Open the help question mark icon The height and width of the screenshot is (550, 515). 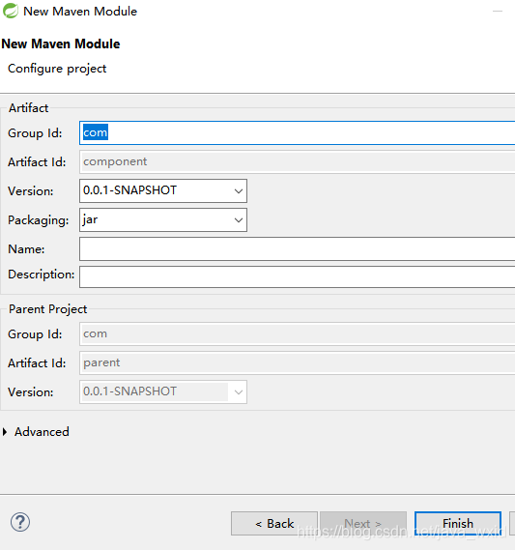tap(20, 522)
